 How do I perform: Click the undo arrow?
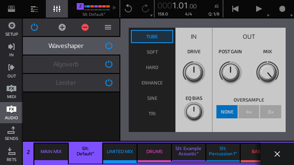coord(128,9)
